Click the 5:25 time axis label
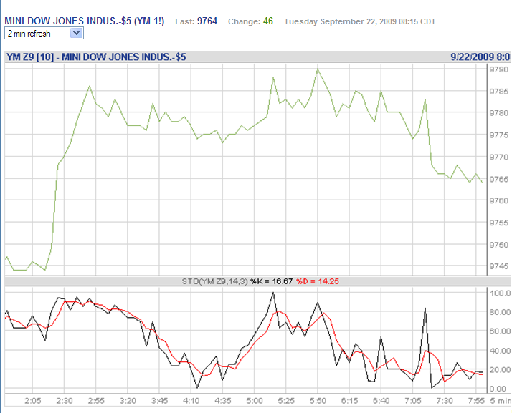Viewport: 512px width, 413px height. [x=286, y=401]
